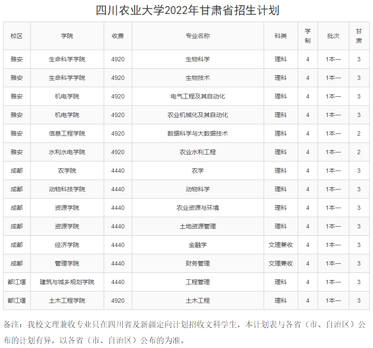This screenshot has width=373, height=348.
Task: Select the 金融学 major cell
Action: coord(198,245)
